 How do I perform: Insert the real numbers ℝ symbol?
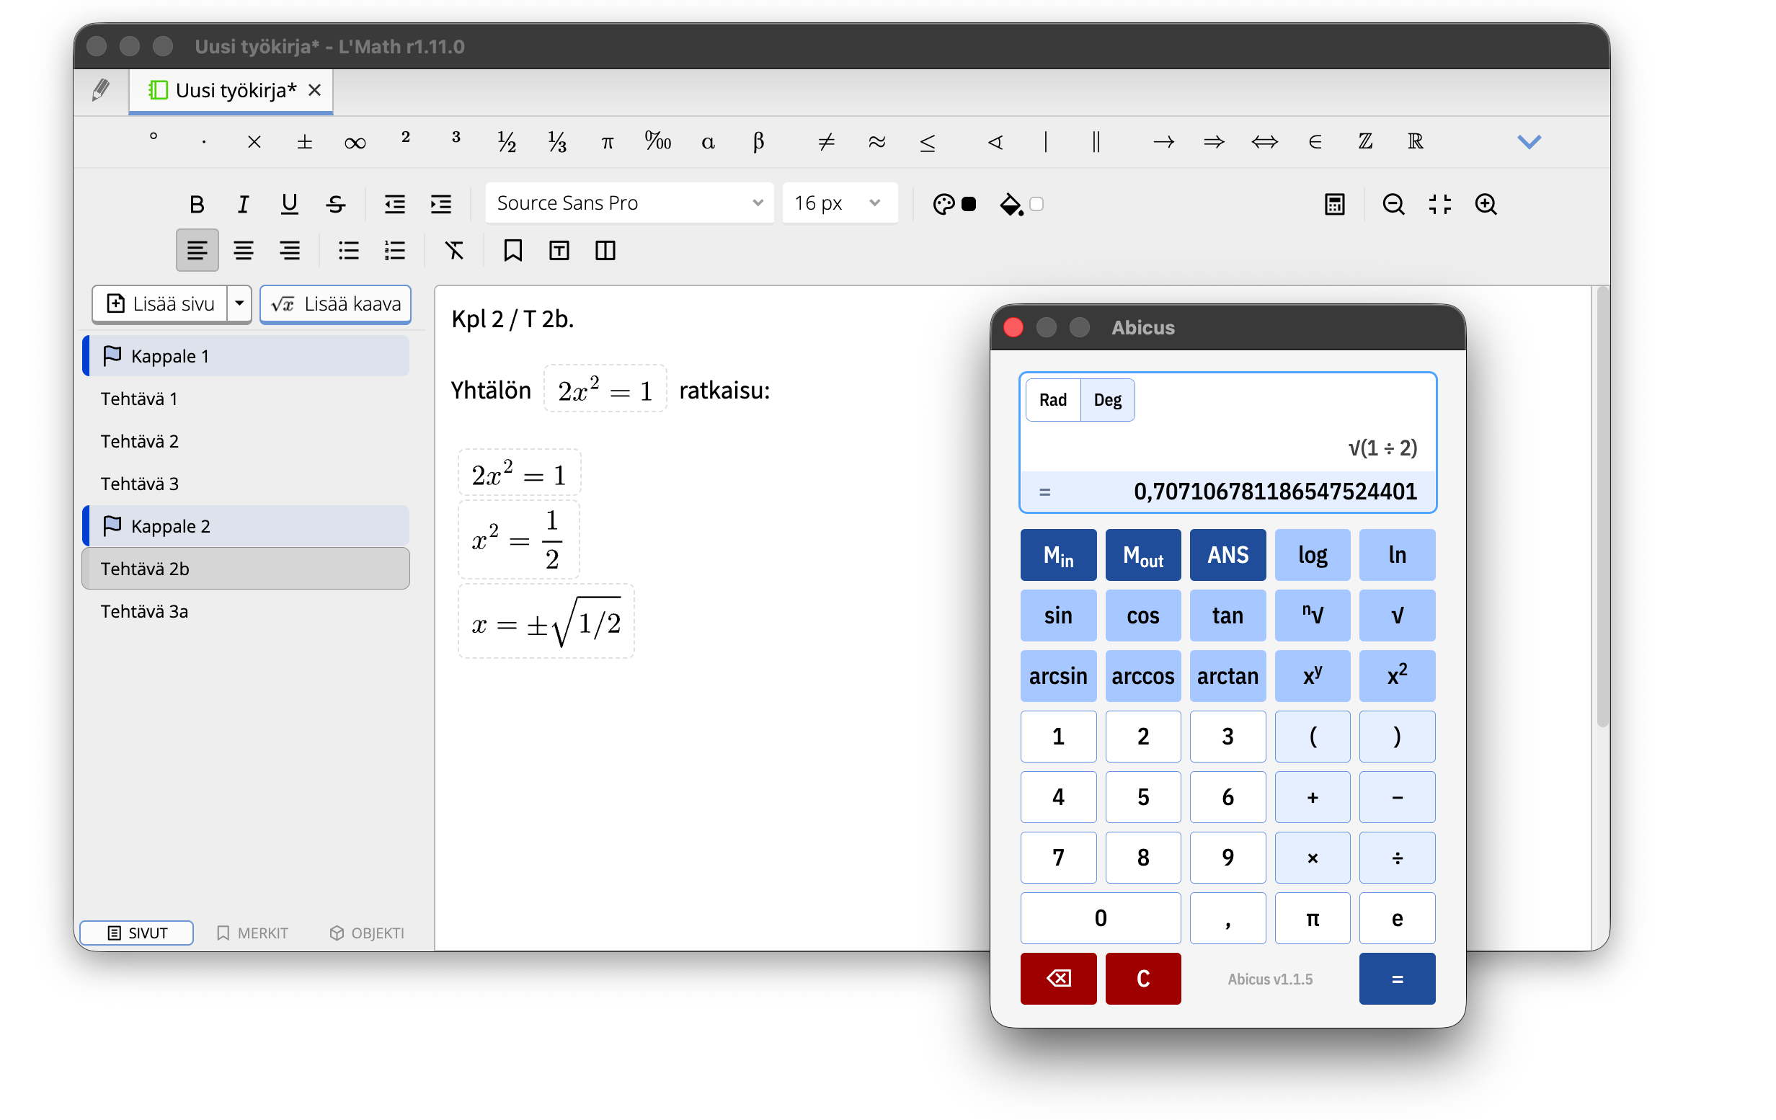[x=1416, y=141]
